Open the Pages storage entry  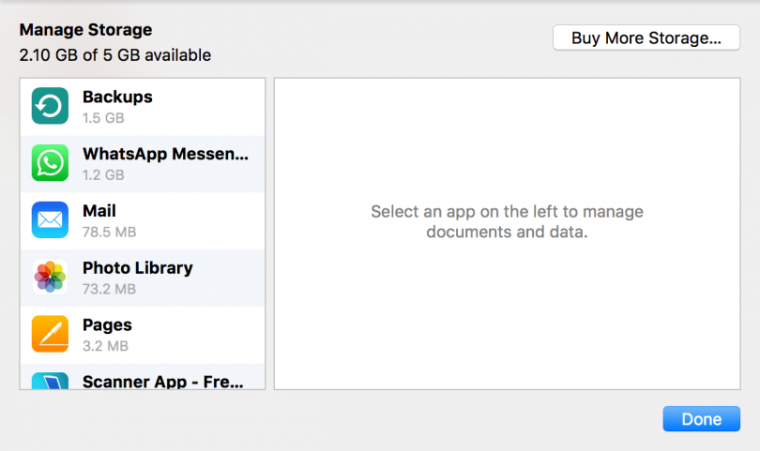(107, 325)
